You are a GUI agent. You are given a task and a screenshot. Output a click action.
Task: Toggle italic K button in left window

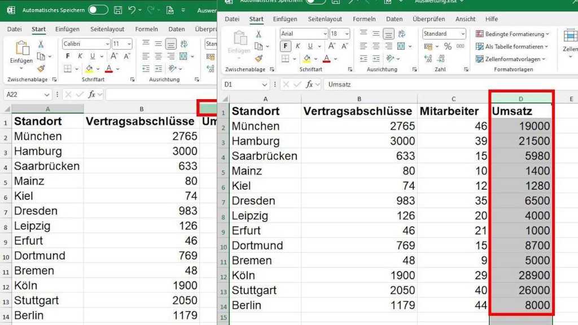80,56
